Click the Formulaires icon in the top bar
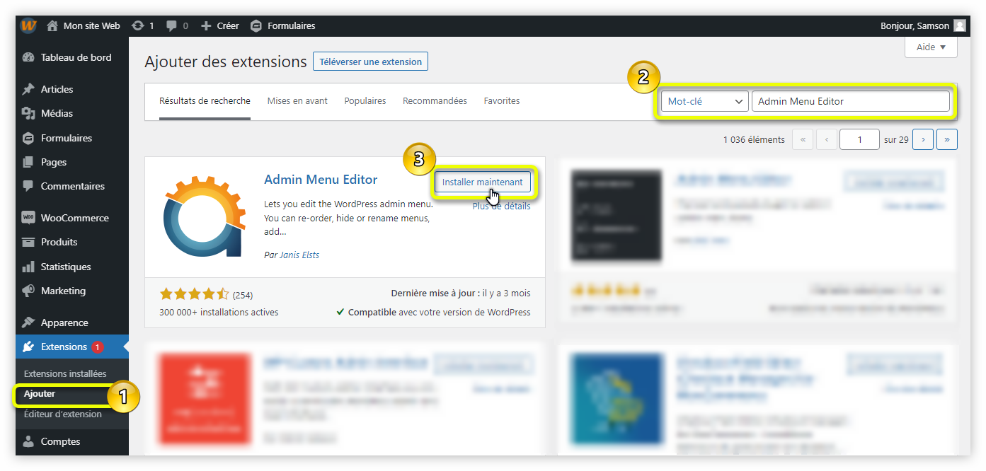Screen dimensions: 986x471 pos(256,25)
